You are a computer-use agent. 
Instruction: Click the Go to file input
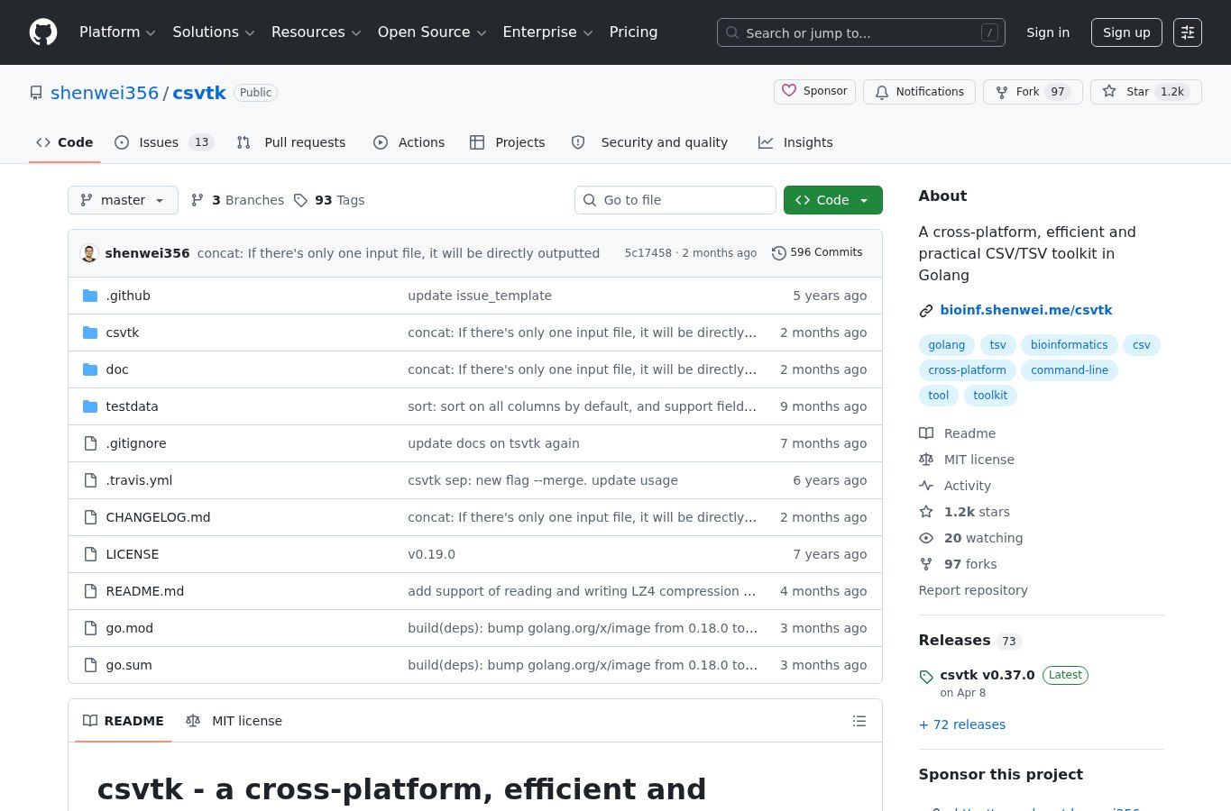click(x=675, y=200)
